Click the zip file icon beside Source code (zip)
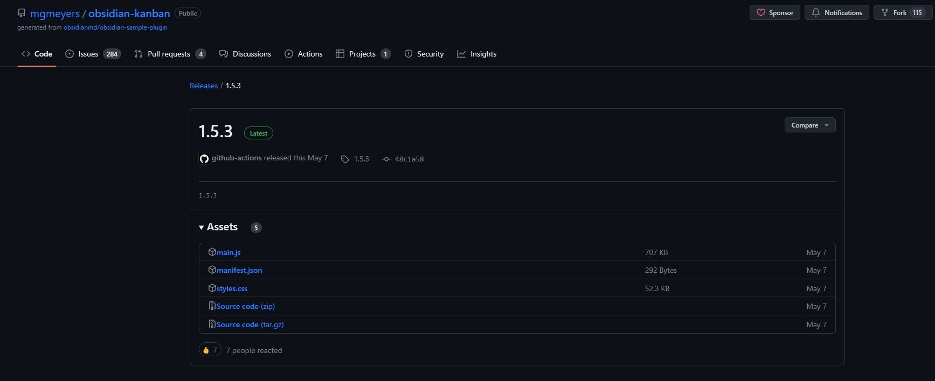935x381 pixels. (212, 306)
